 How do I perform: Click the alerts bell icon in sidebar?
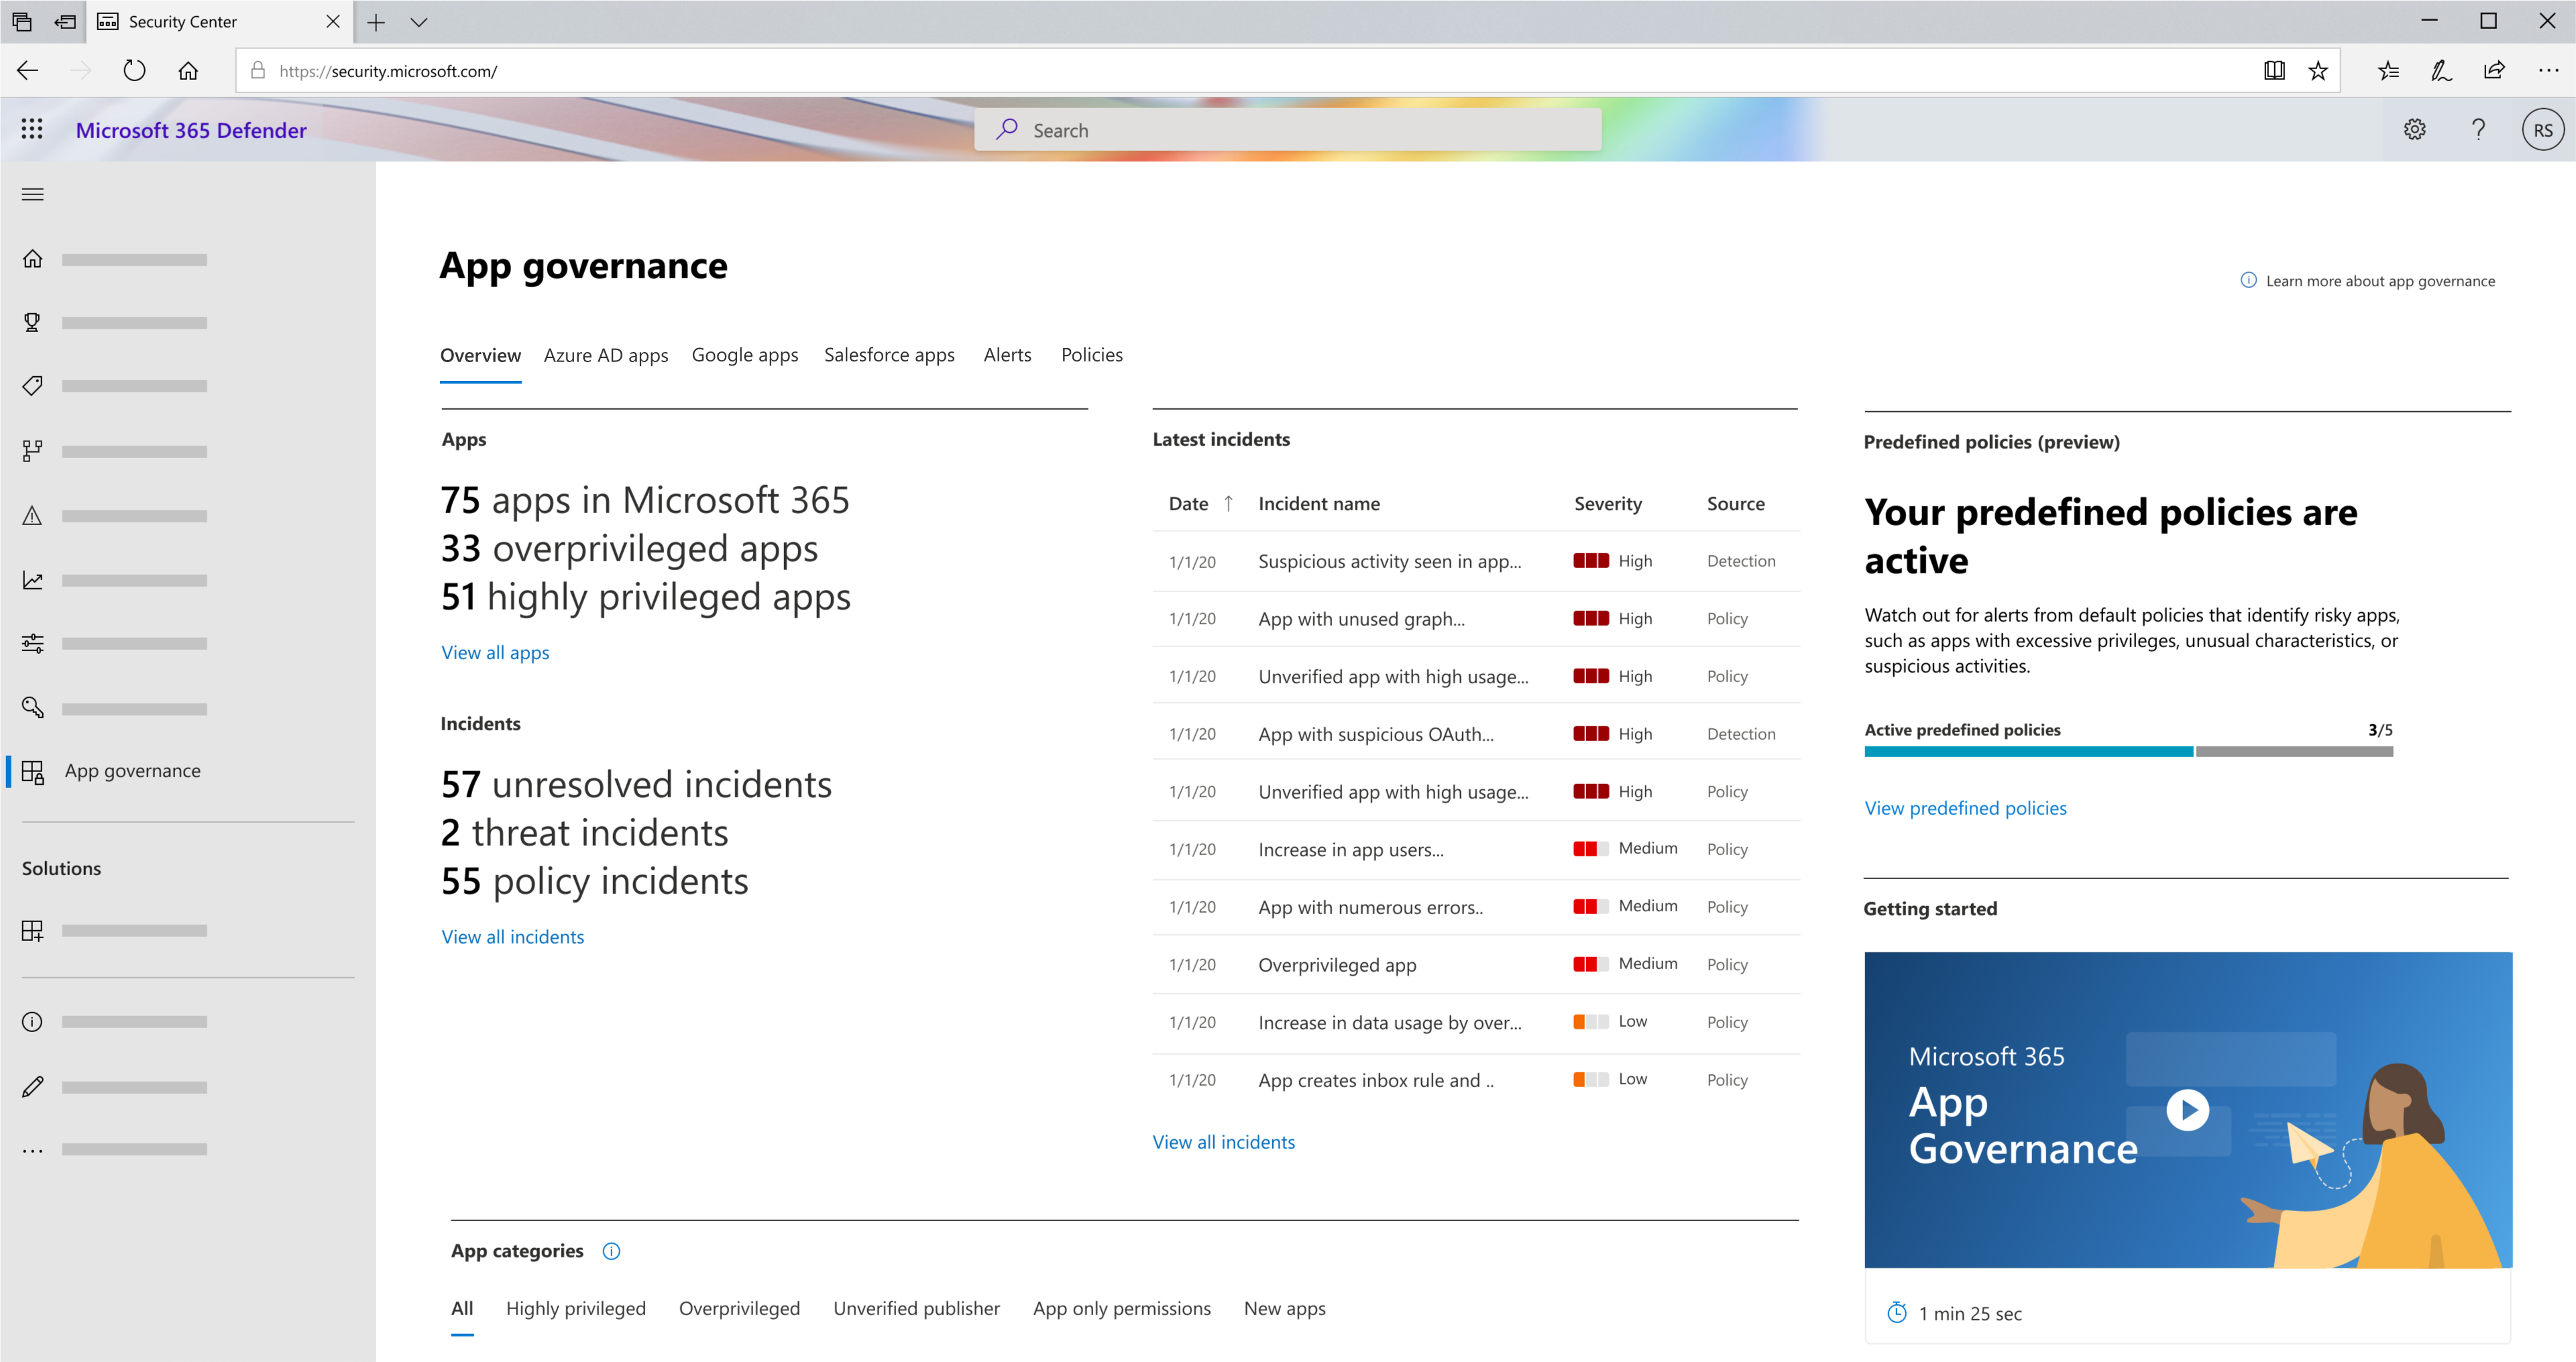coord(32,515)
